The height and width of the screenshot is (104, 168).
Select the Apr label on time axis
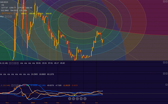point(71,103)
